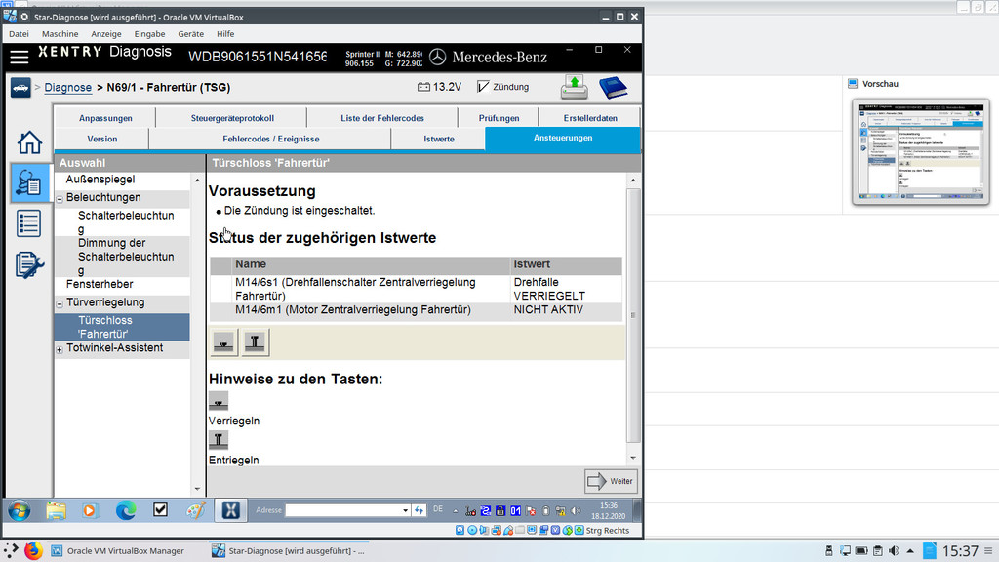Open Windows Explorer in VM taskbar
The height and width of the screenshot is (562, 999).
click(56, 510)
